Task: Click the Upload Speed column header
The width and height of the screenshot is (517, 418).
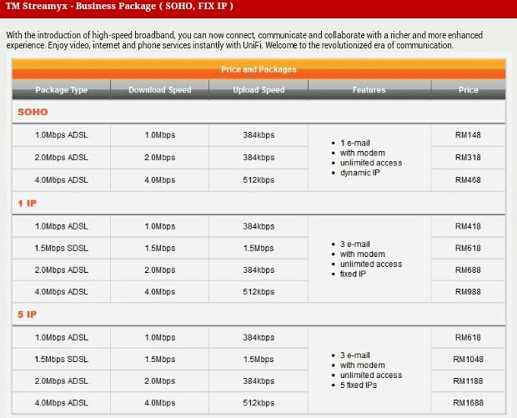Action: 258,90
